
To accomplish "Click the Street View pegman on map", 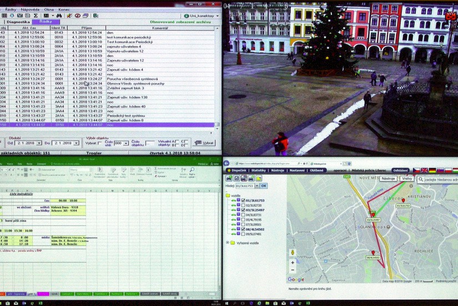I will pos(293,252).
